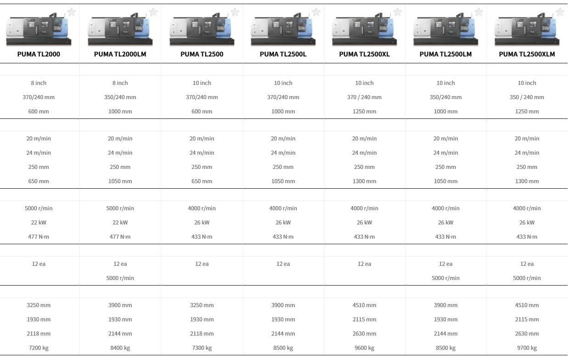Click "650 mm" in the PUMA TL2000 column
This screenshot has width=568, height=359.
(39, 181)
